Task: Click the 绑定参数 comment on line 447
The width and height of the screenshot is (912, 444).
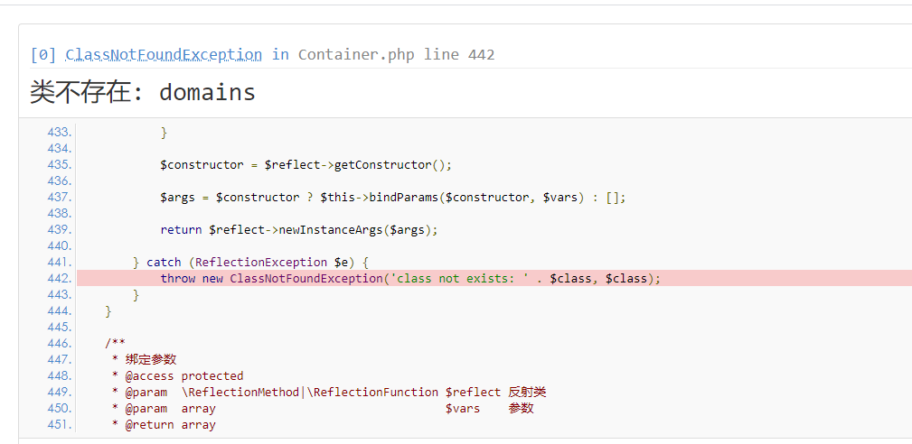Action: pos(151,359)
